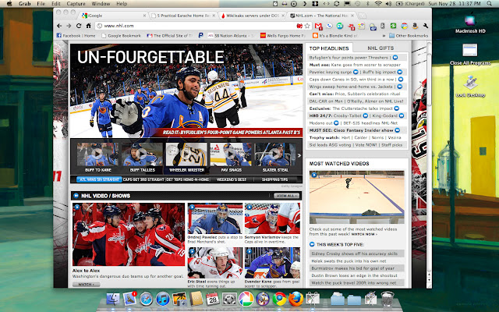The width and height of the screenshot is (499, 312).
Task: Open the Capture menu
Action: click(76, 3)
